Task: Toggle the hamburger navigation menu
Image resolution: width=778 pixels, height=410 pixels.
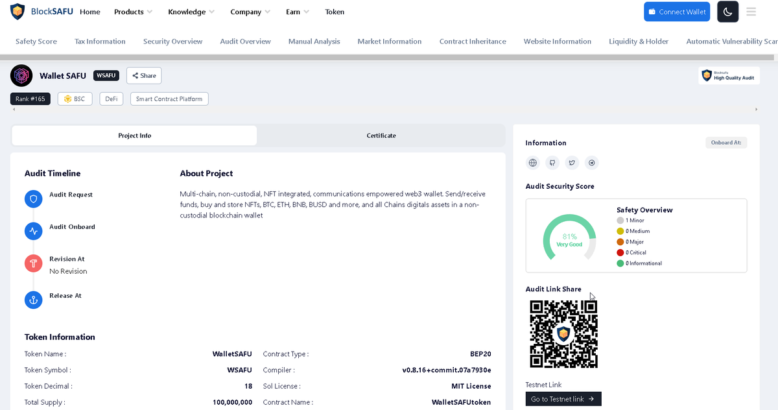Action: pyautogui.click(x=751, y=12)
